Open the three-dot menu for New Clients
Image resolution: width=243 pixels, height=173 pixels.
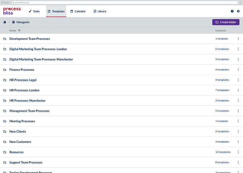[x=238, y=132]
